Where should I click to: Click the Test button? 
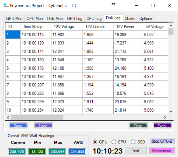pyautogui.click(x=136, y=151)
